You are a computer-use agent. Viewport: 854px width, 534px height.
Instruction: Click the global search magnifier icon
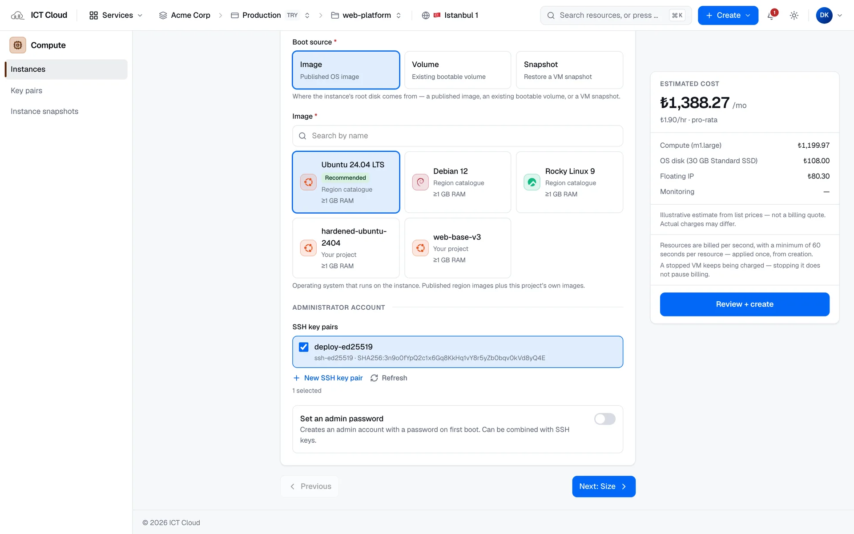551,16
